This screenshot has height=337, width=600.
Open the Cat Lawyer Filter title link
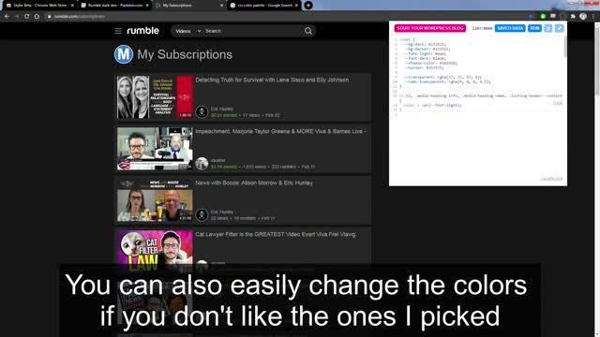[275, 235]
